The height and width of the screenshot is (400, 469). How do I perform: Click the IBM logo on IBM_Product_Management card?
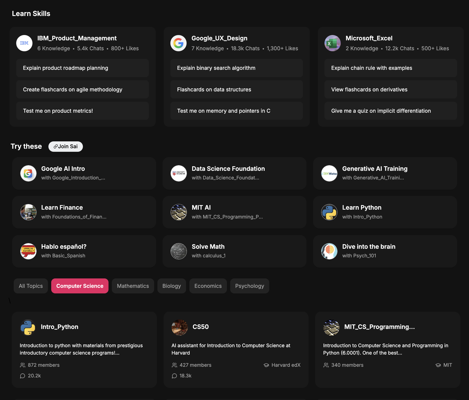[x=24, y=43]
